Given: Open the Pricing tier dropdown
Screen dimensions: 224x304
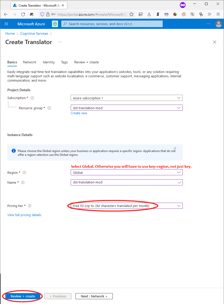Looking at the screenshot, I should coord(127,206).
